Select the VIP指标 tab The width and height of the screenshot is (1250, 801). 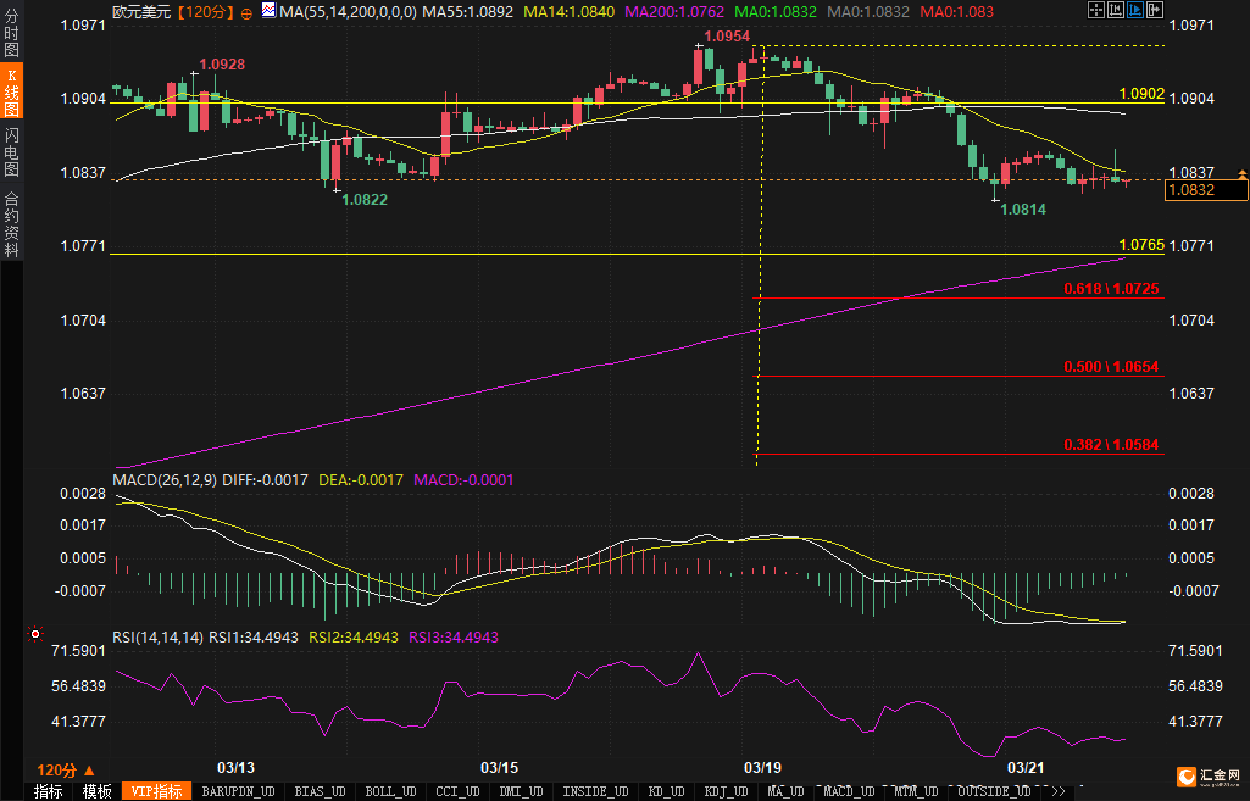[x=157, y=791]
